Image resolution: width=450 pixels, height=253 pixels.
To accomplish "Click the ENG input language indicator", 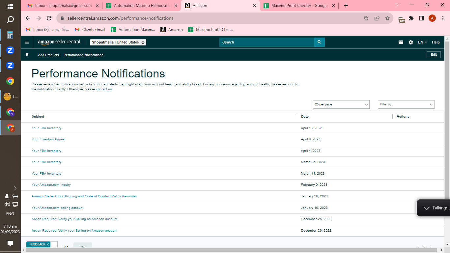I will click(x=10, y=214).
